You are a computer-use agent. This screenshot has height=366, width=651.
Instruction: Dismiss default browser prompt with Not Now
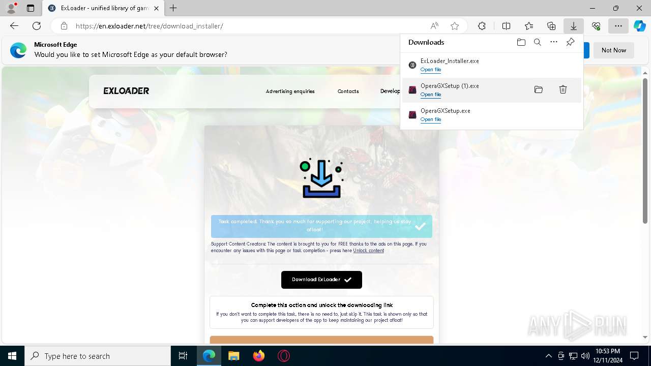point(614,50)
